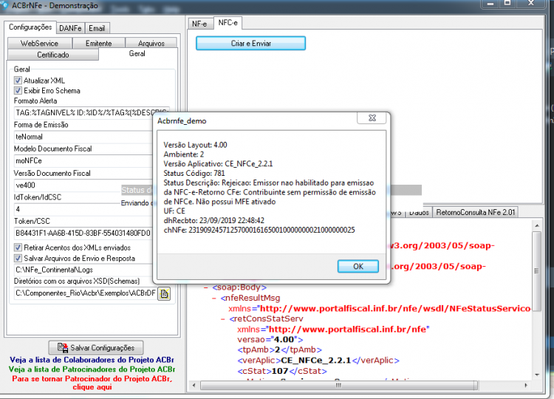Image resolution: width=554 pixels, height=399 pixels.
Task: Open the Forma de Emissão combo box
Action: click(x=83, y=137)
